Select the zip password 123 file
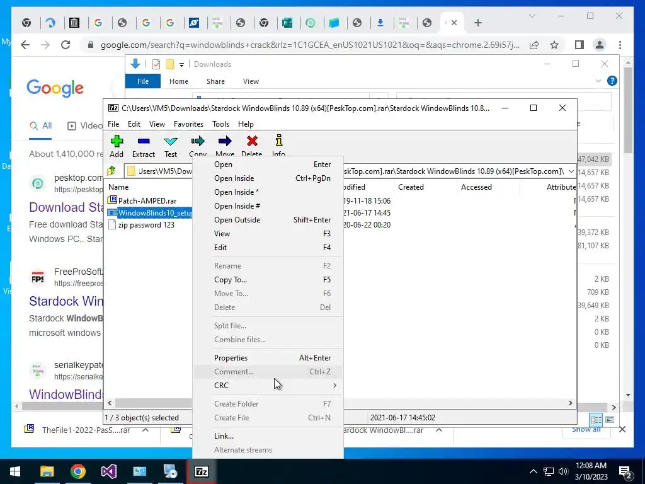The height and width of the screenshot is (484, 645). tap(146, 225)
